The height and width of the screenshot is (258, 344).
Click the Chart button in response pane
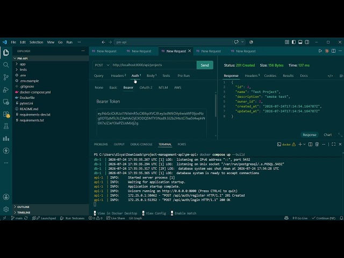click(327, 135)
